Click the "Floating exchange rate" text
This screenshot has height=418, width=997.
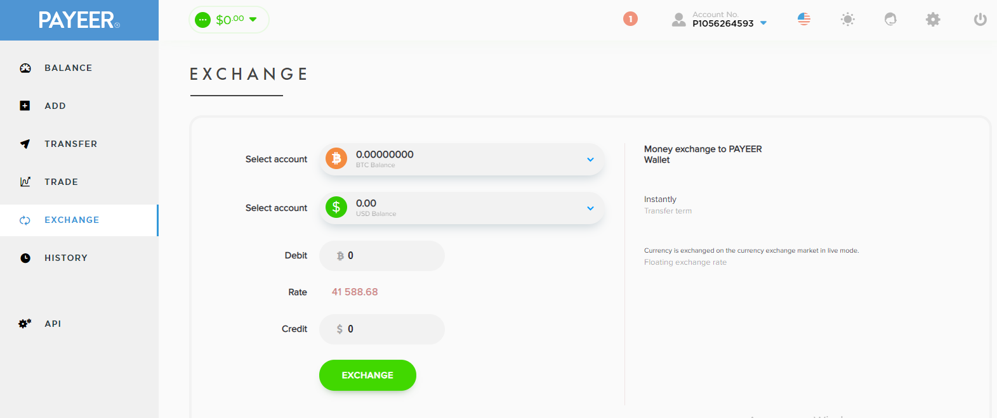click(x=685, y=262)
